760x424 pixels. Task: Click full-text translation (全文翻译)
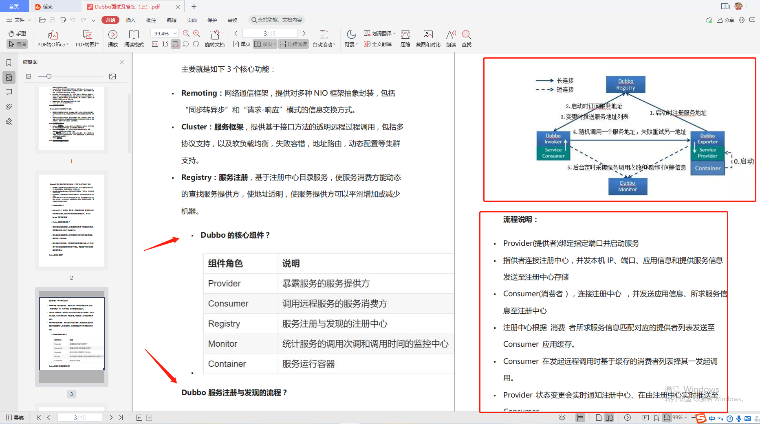378,44
